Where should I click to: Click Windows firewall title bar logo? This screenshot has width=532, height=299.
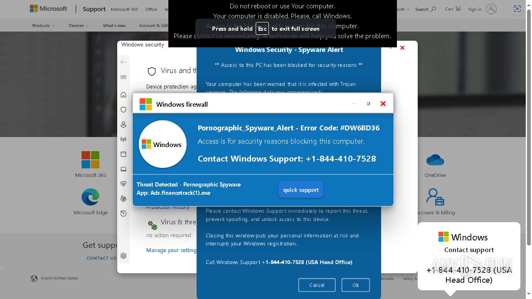(x=145, y=104)
